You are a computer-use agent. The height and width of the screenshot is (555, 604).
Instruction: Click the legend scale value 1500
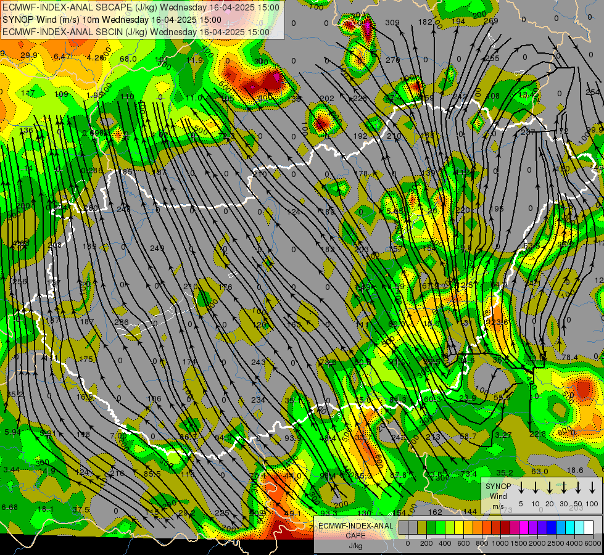click(518, 543)
